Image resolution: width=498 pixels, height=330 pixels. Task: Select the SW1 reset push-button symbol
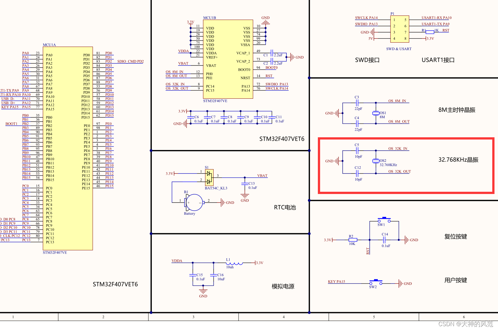pyautogui.click(x=384, y=220)
